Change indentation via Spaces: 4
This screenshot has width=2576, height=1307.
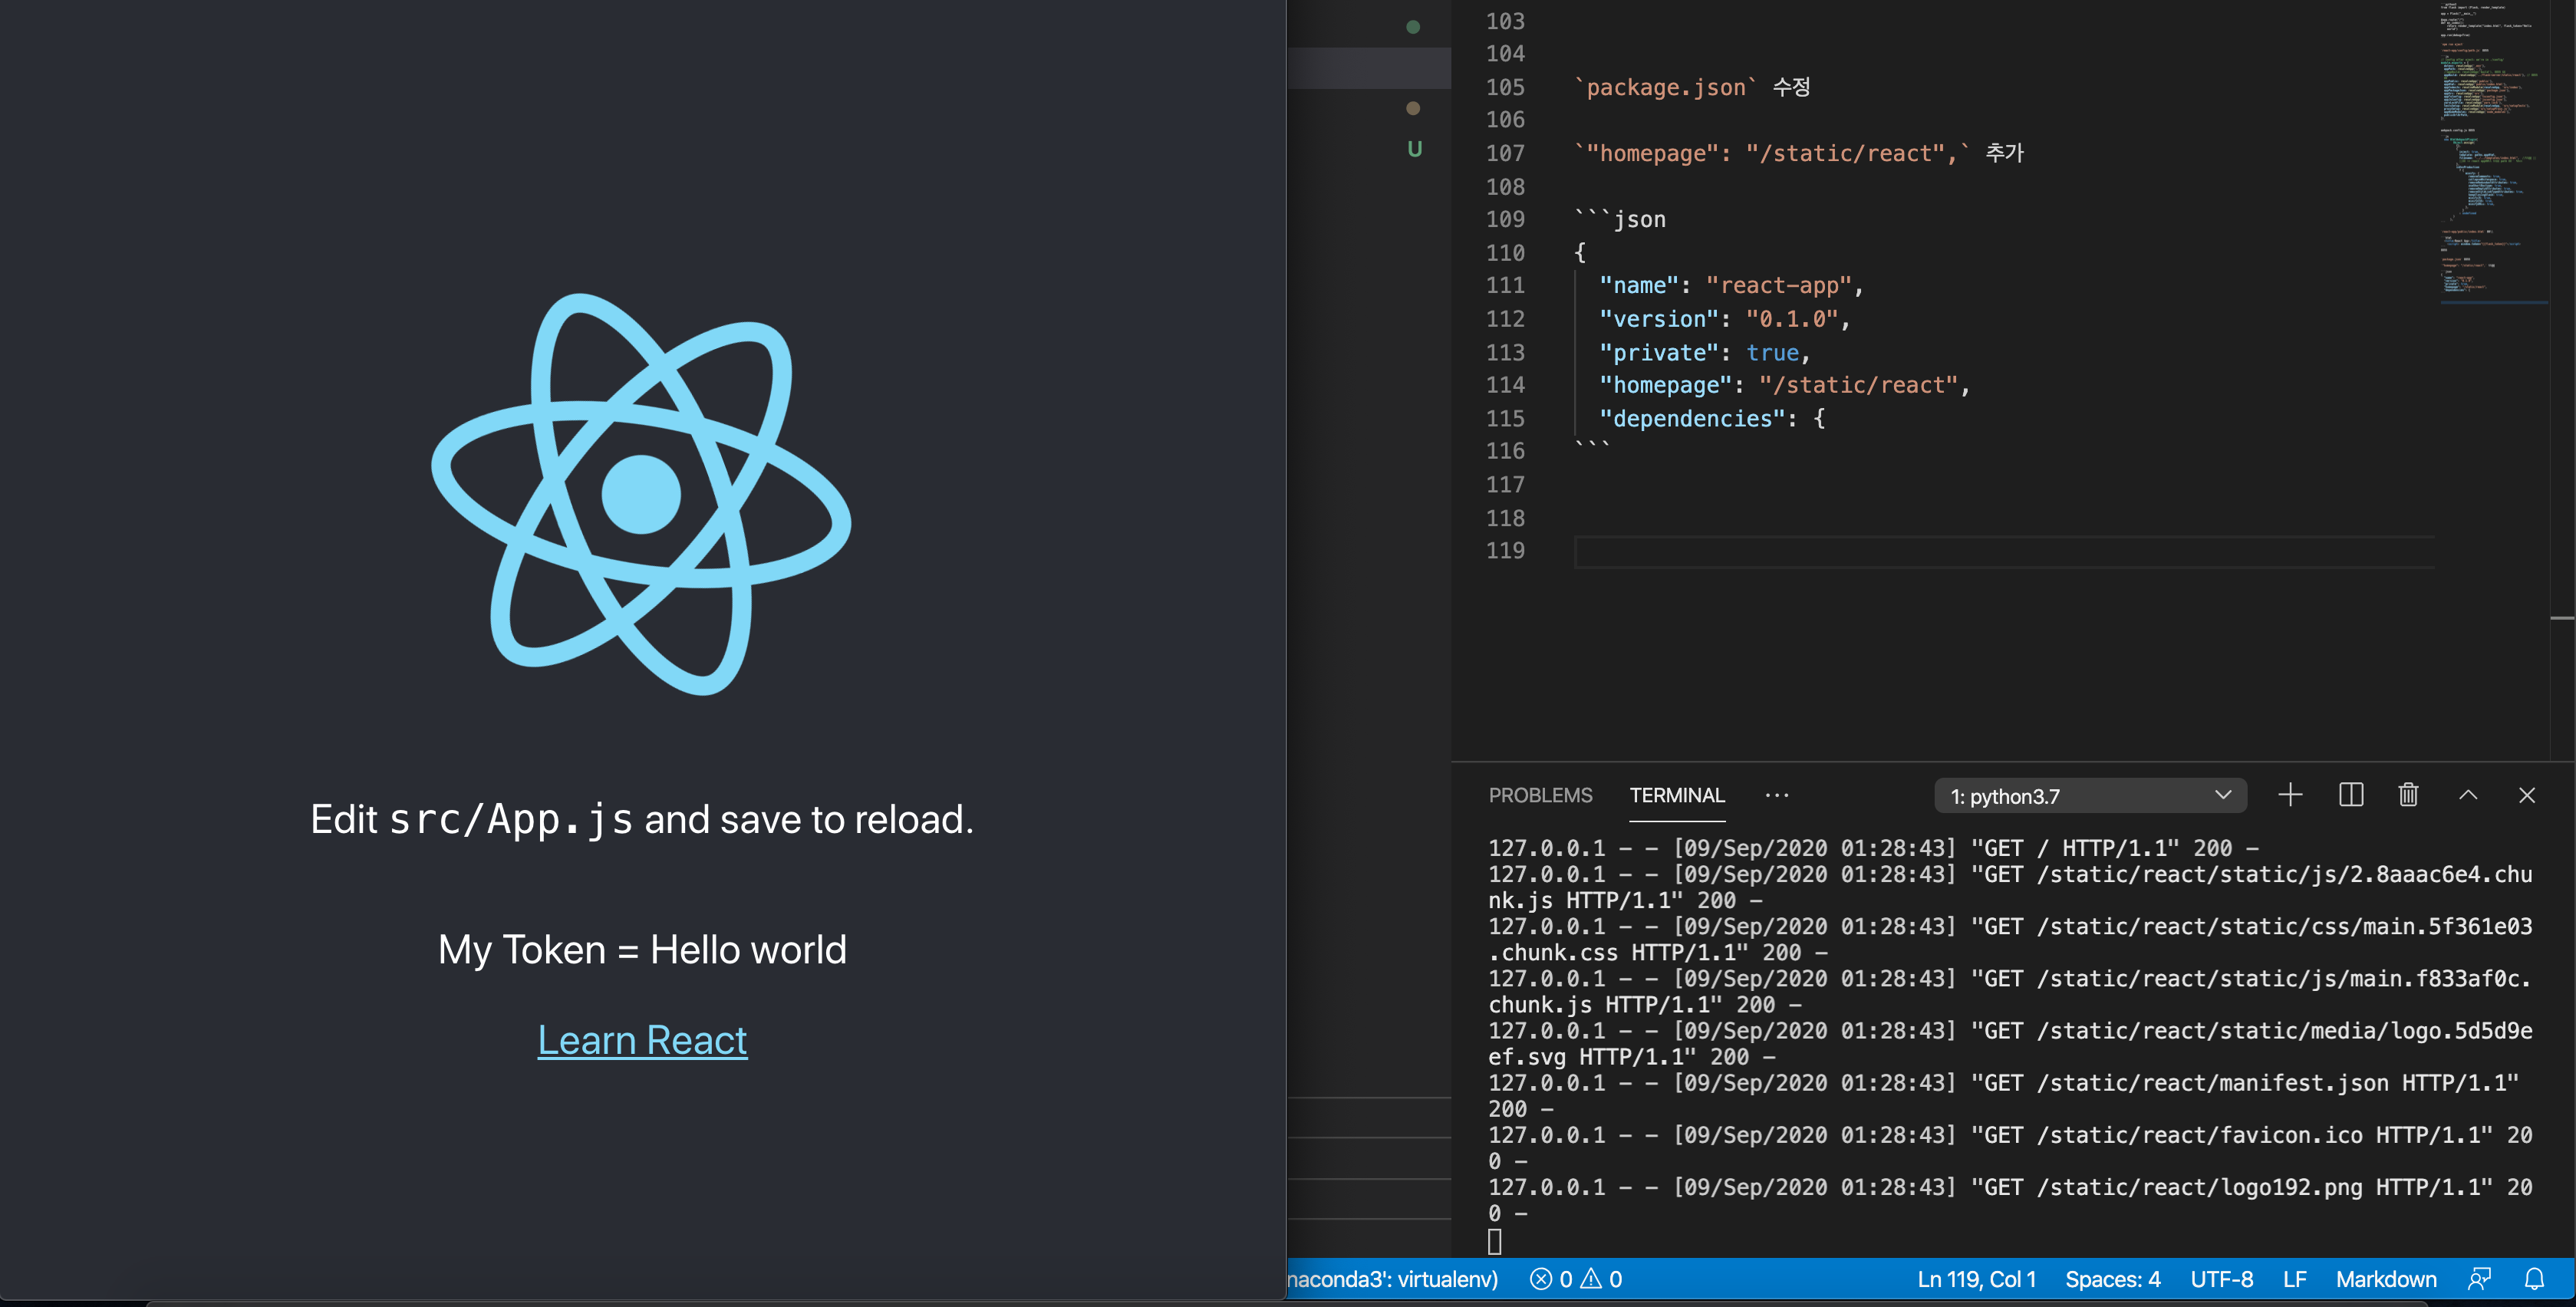pos(2112,1279)
